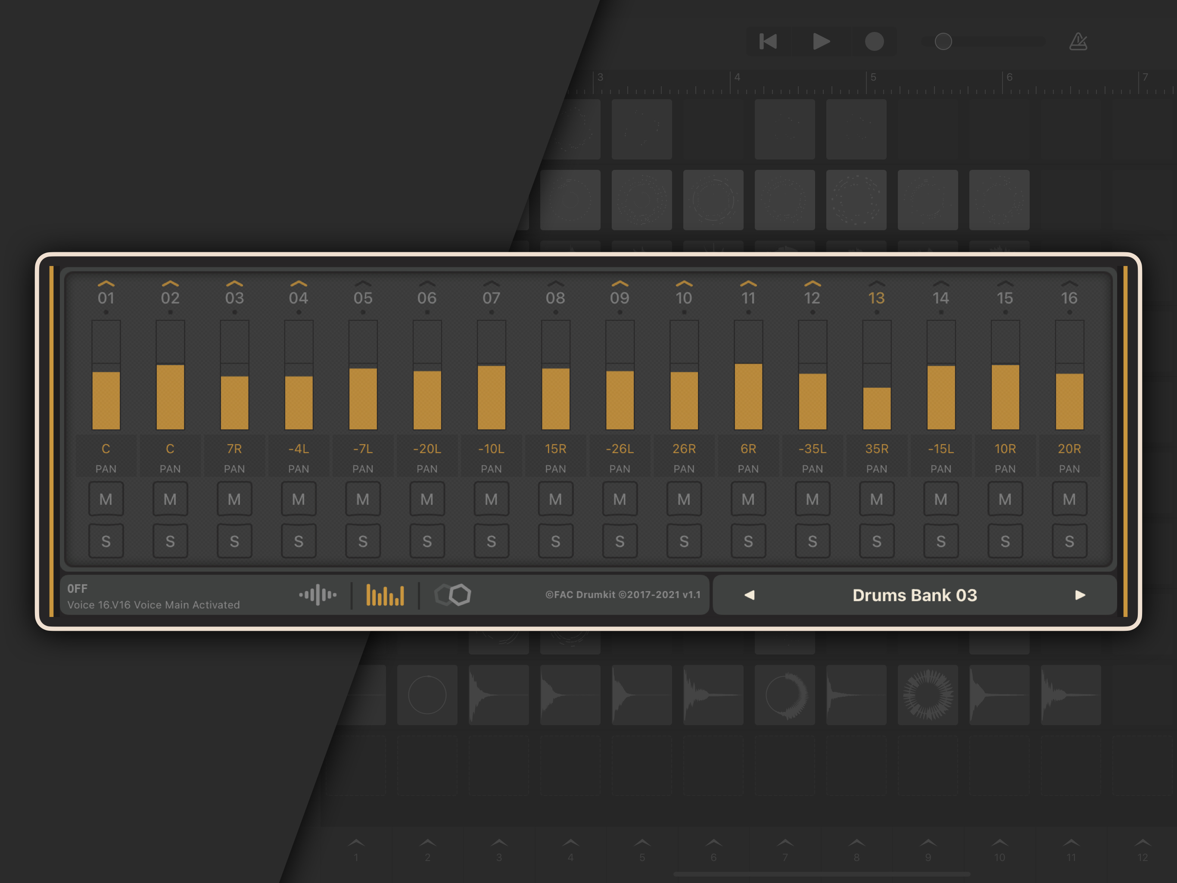Jump to the beginning with the rewind icon
Screen dimensions: 1177x883
pyautogui.click(x=768, y=41)
